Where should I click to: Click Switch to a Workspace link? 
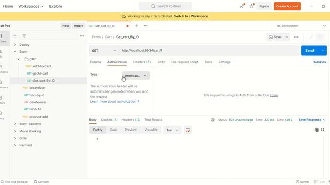(191, 16)
